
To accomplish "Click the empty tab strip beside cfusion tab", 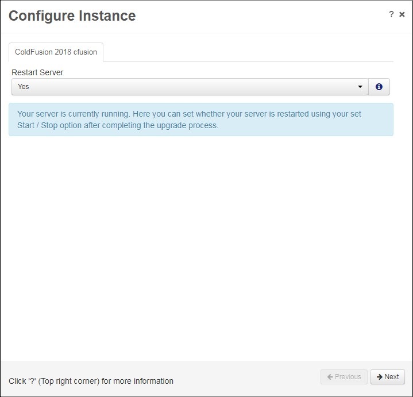I will pos(248,52).
